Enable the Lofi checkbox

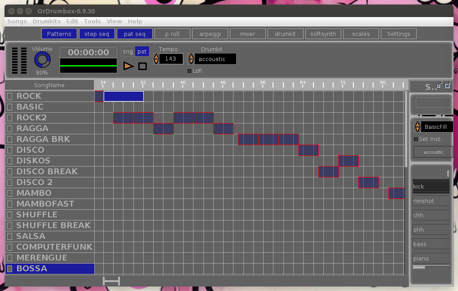click(x=189, y=71)
